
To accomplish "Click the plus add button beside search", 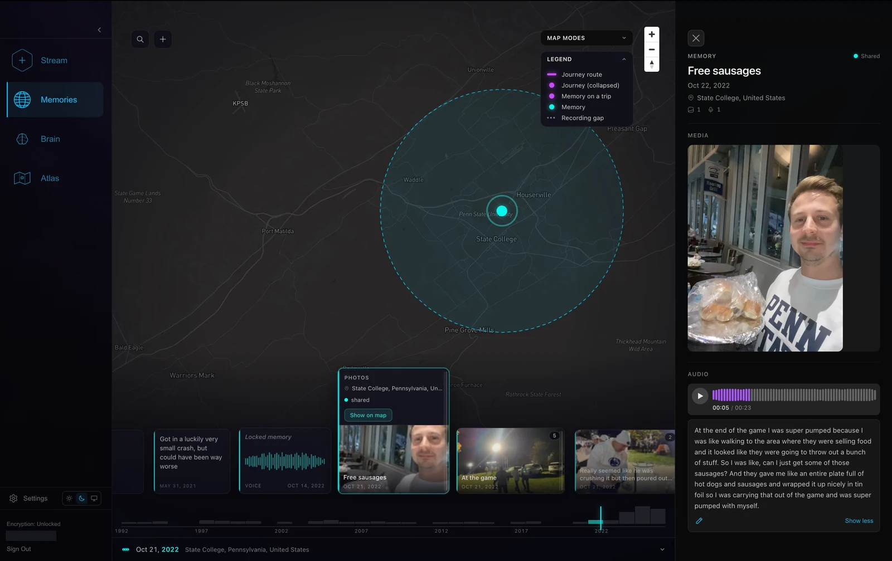I will 163,39.
